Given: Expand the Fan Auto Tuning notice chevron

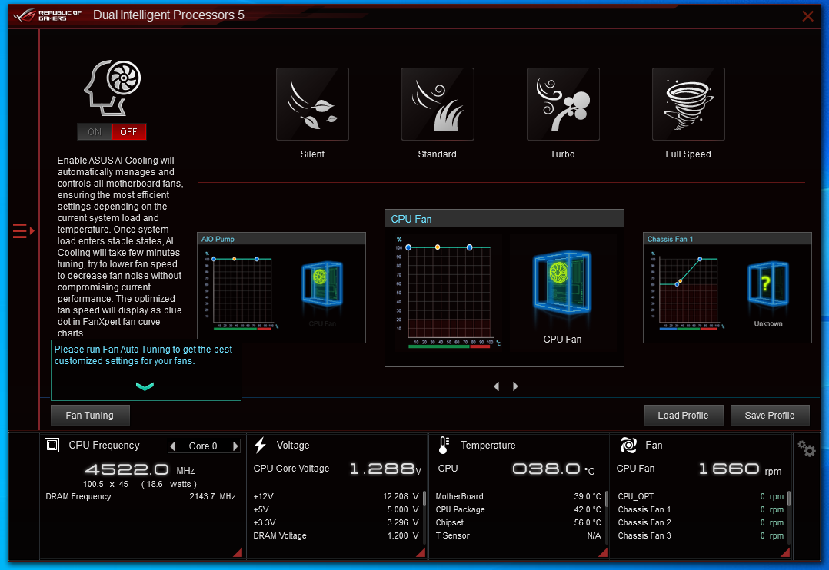Looking at the screenshot, I should coord(145,386).
